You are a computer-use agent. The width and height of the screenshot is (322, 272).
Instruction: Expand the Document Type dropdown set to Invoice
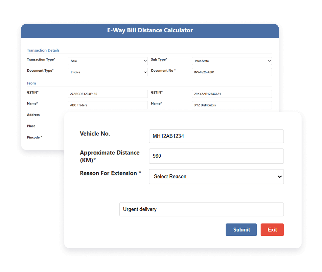pyautogui.click(x=107, y=72)
